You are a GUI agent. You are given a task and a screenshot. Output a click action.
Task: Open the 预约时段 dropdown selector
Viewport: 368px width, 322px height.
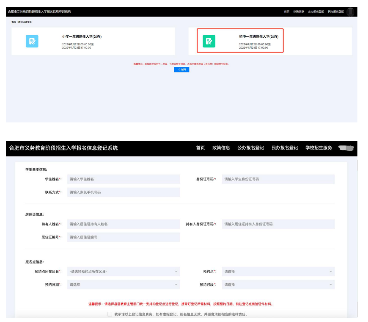click(278, 285)
